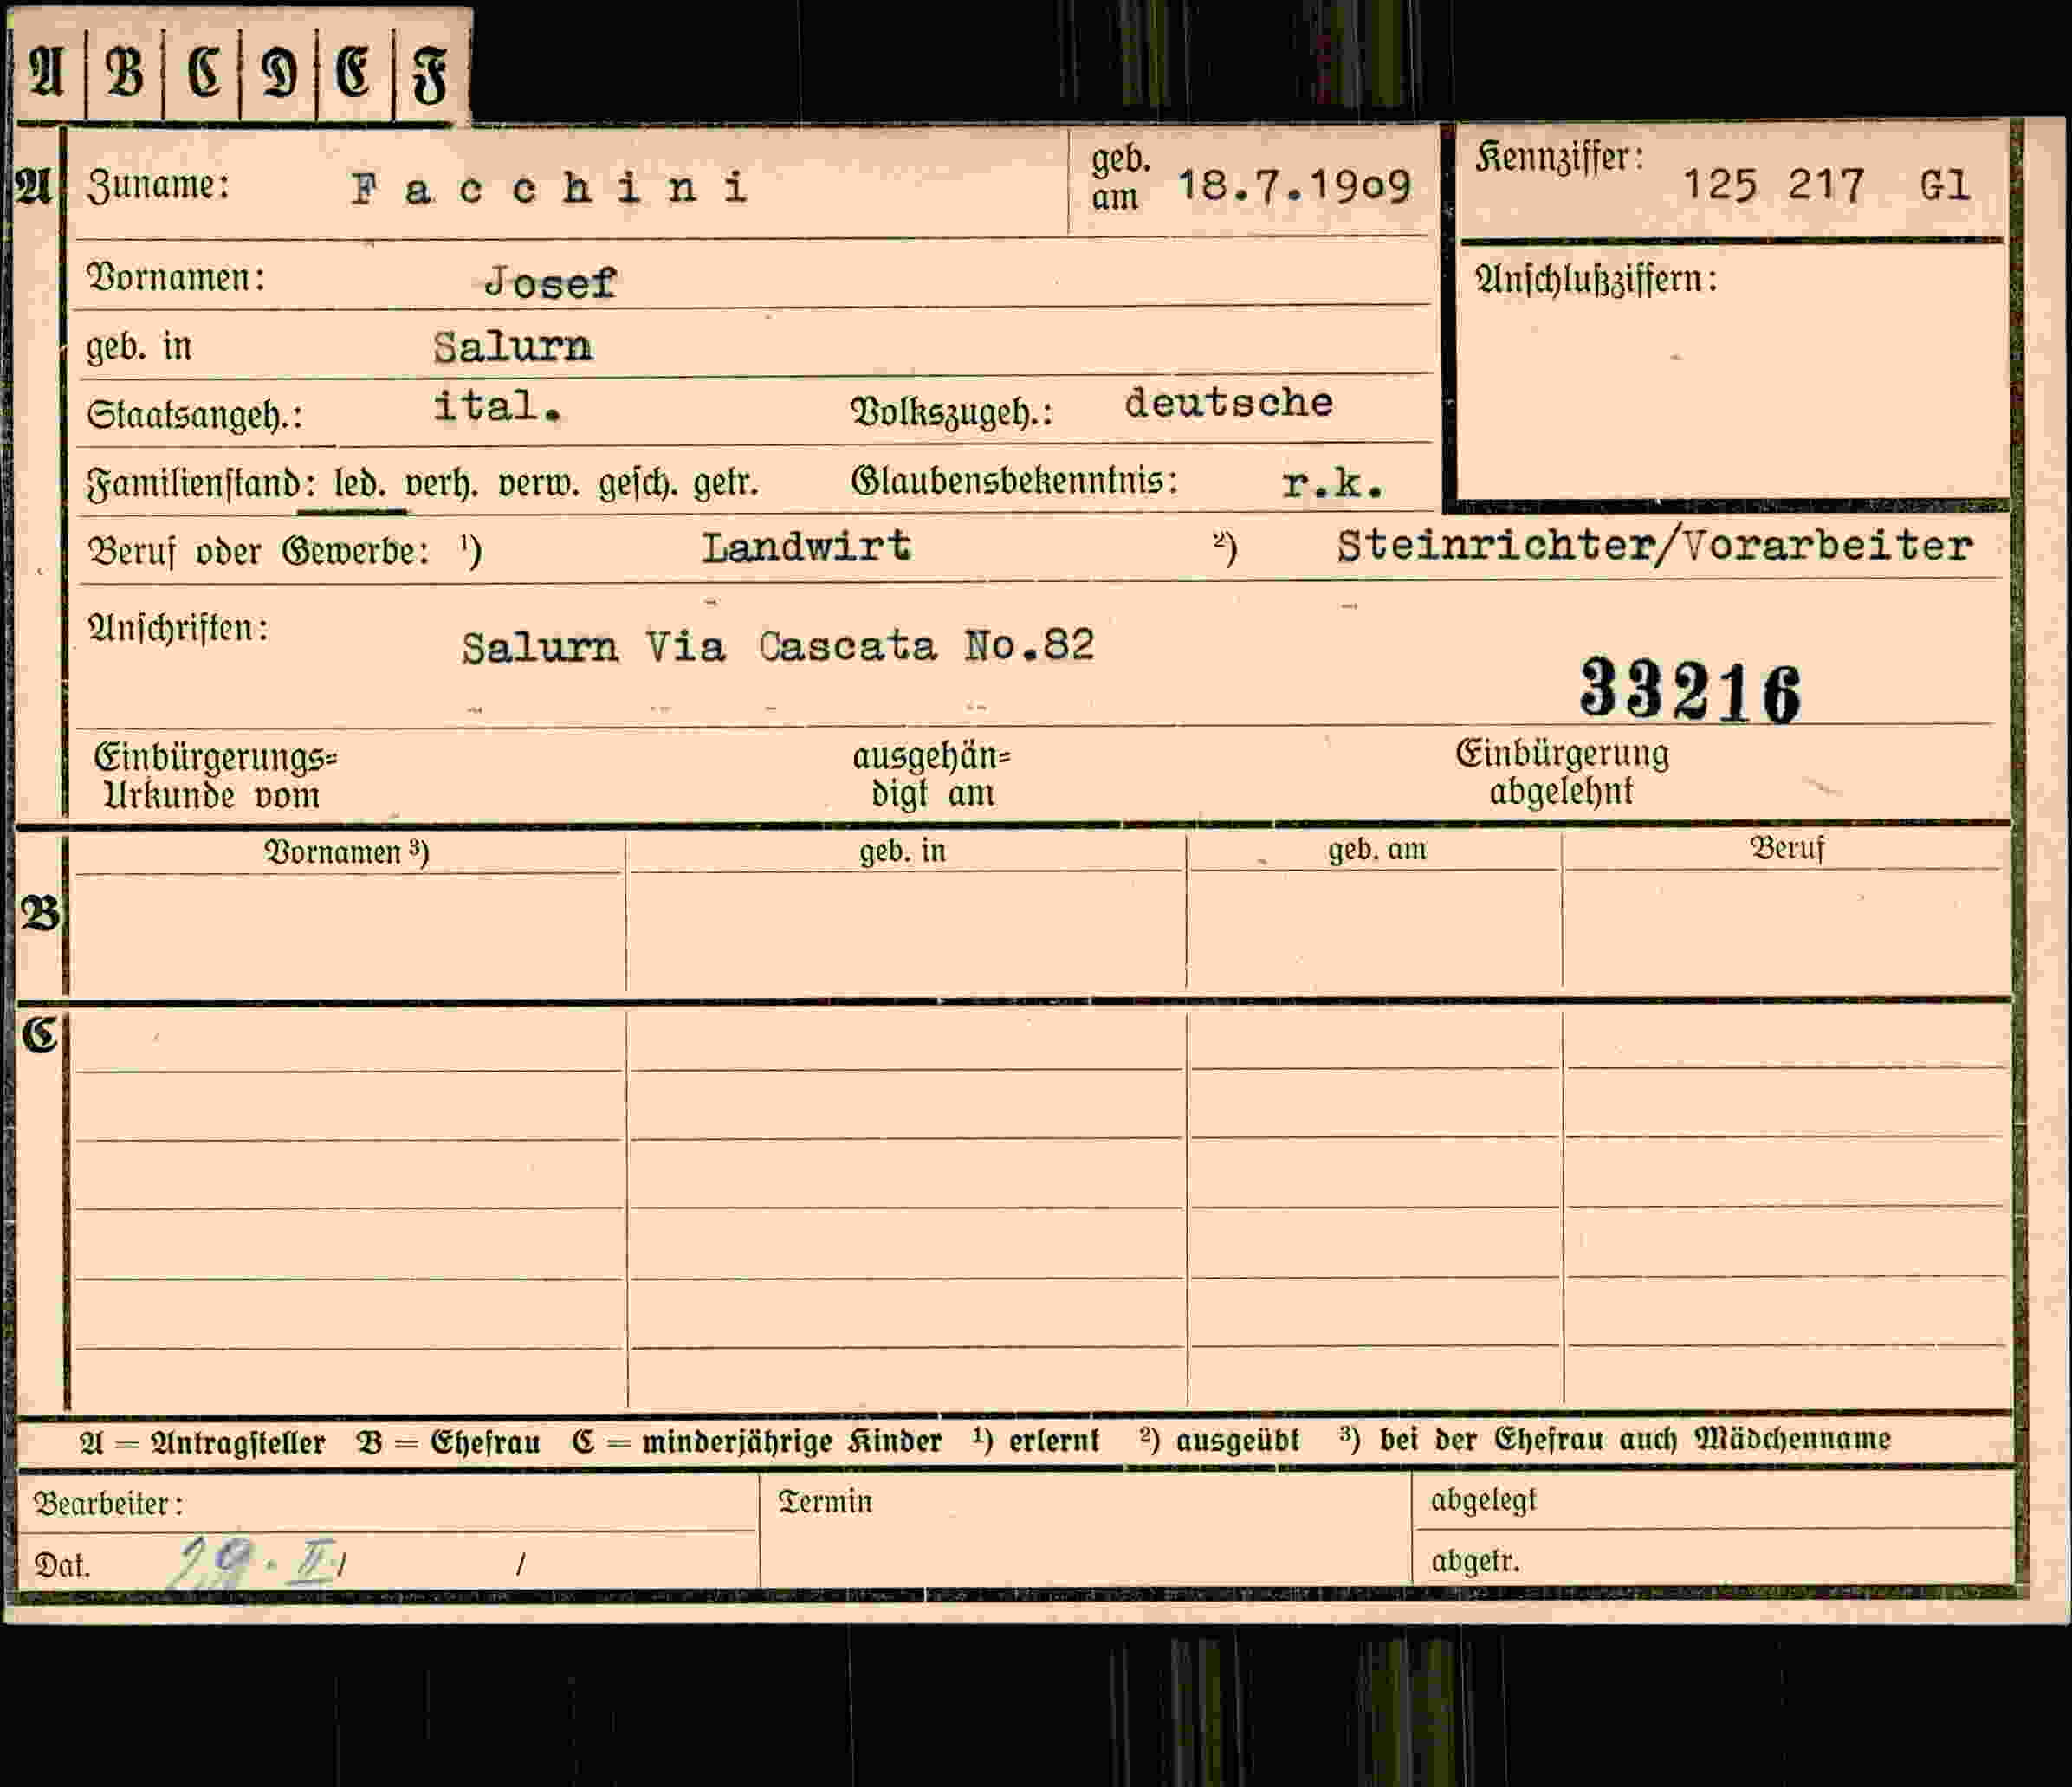Select index tab letter E
This screenshot has height=1787, width=2072.
point(353,74)
